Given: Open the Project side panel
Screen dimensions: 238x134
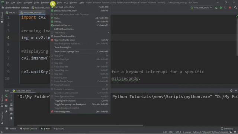Looking at the screenshot, I should (2, 17).
